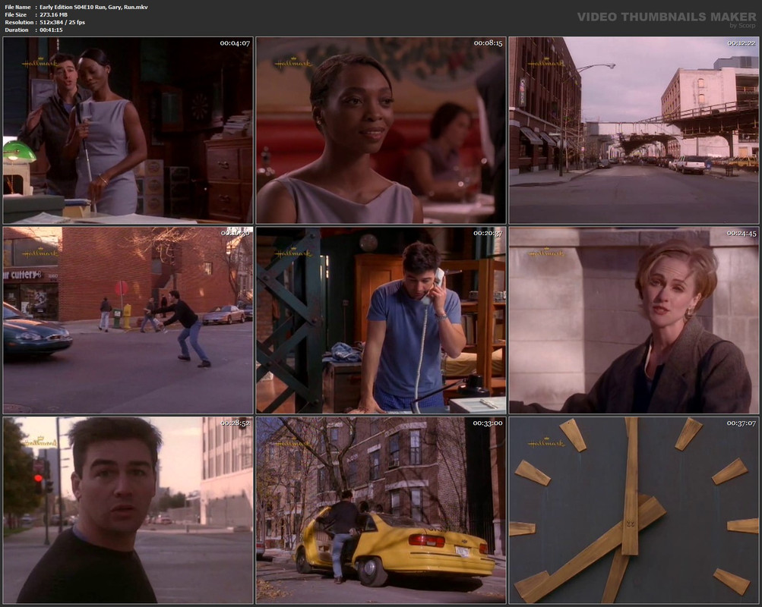Click the 00:37:07 timestamp label
Viewport: 762px width, 607px height.
[x=741, y=423]
